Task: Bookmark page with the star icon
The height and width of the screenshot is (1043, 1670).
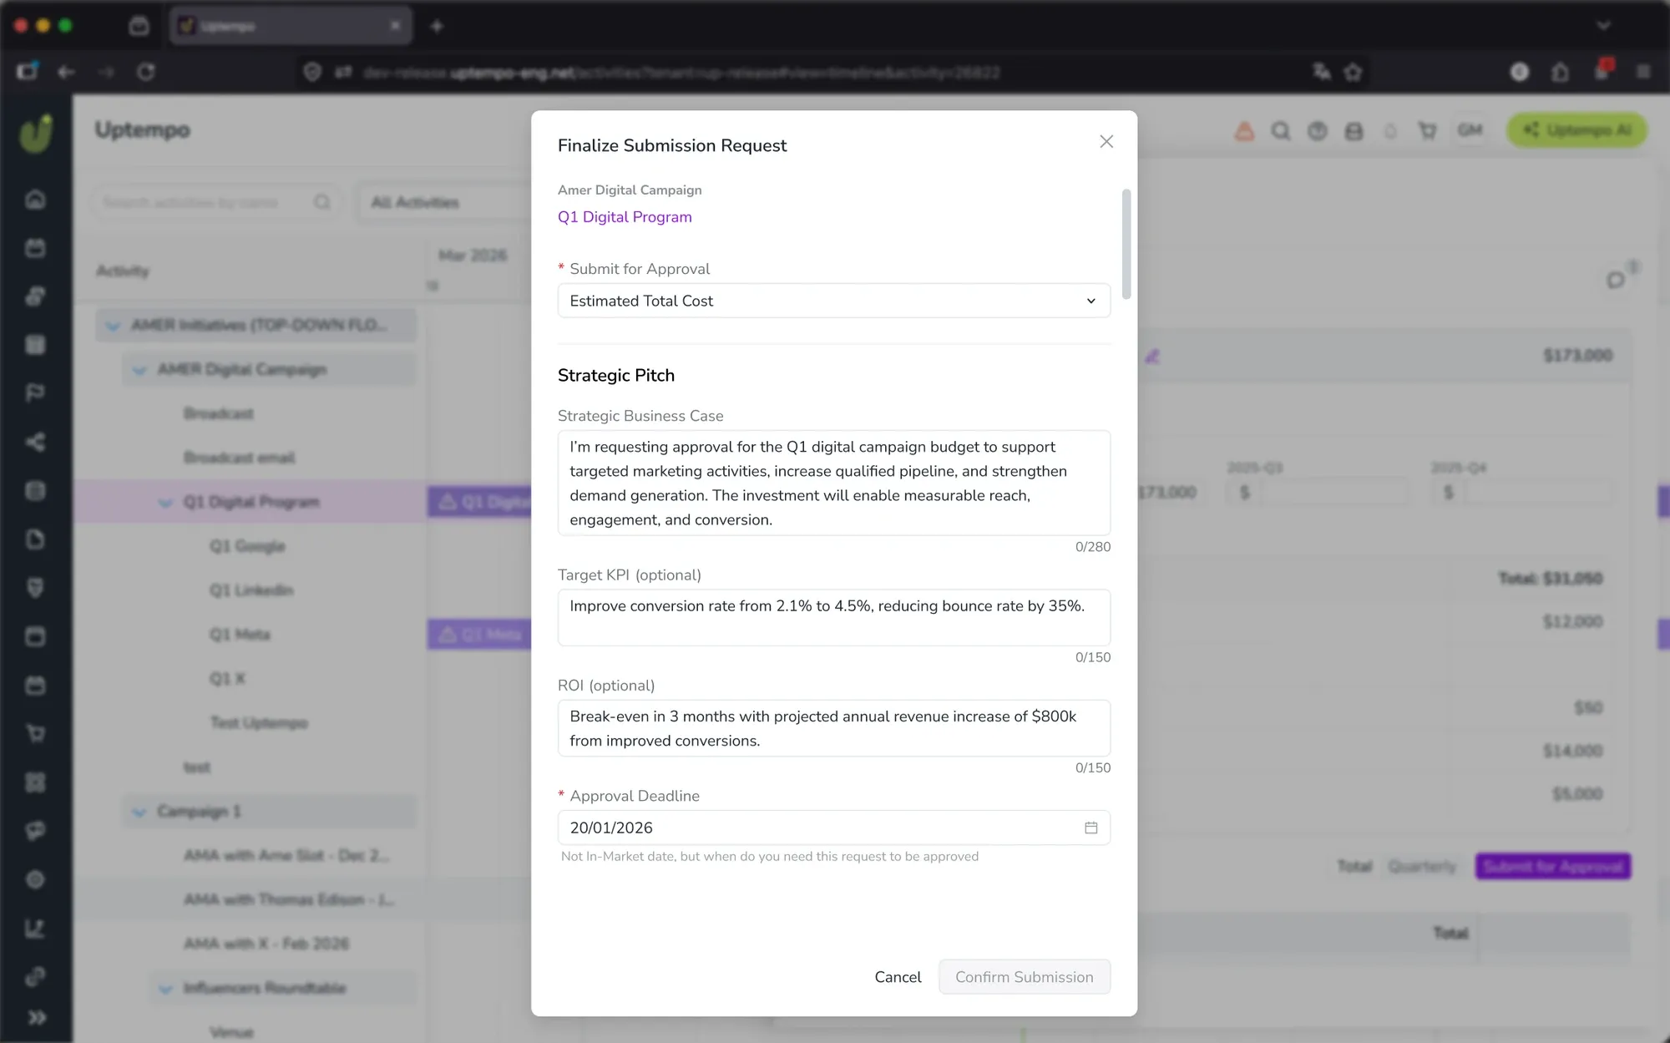Action: [x=1354, y=73]
